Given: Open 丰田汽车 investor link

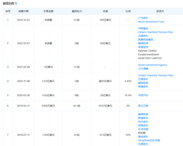Looking at the screenshot, I should point(143,95).
